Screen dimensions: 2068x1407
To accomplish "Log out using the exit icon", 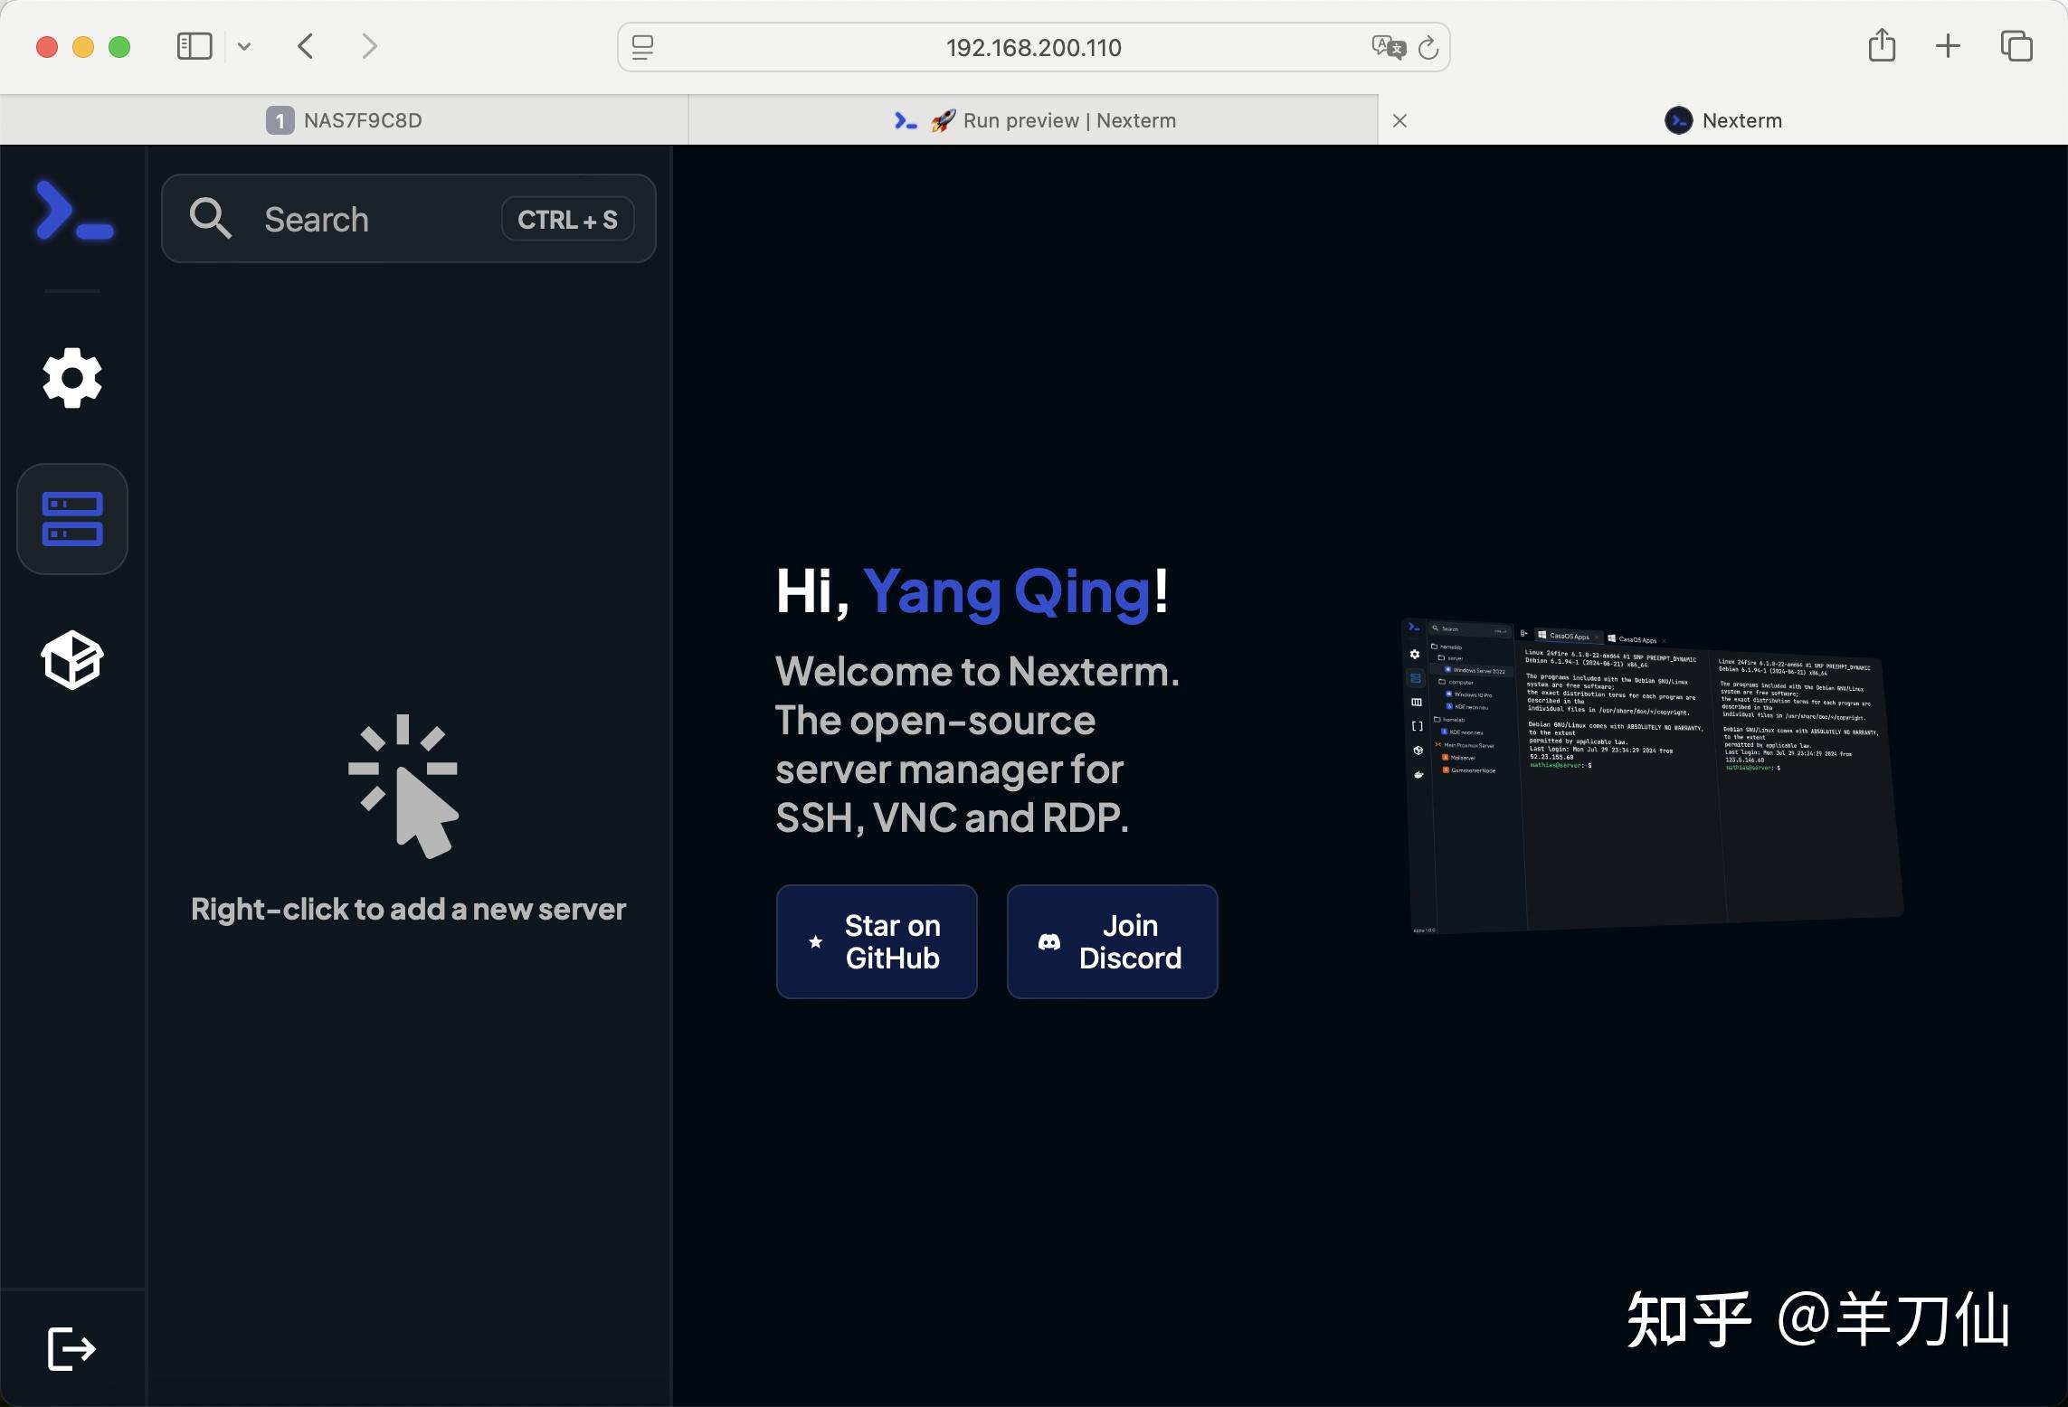I will [71, 1349].
